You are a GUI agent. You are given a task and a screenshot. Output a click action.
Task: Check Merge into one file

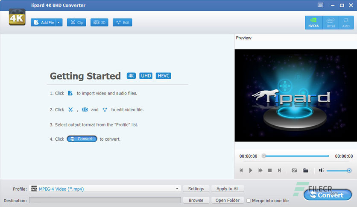pyautogui.click(x=249, y=201)
